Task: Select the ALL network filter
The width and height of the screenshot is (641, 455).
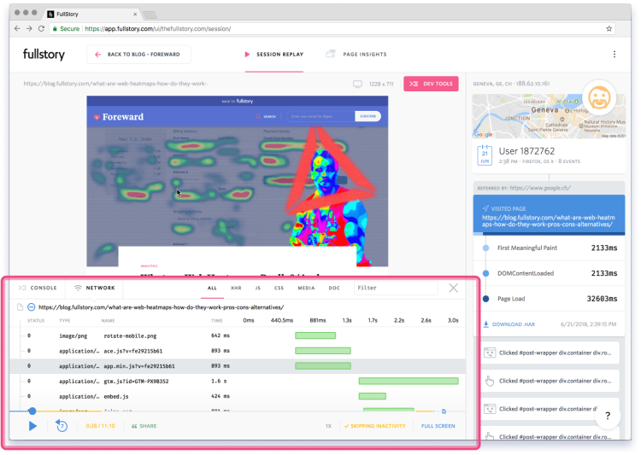Action: tap(212, 288)
